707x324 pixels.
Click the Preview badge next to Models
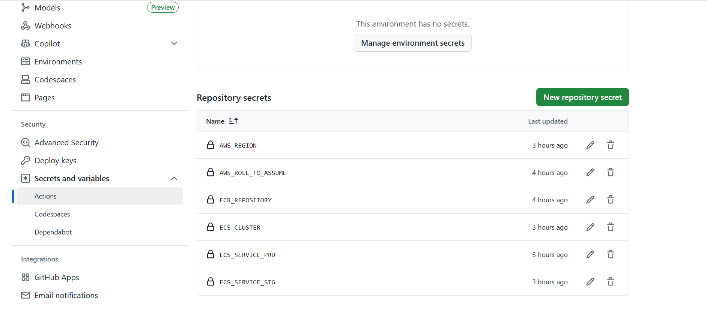pos(163,7)
